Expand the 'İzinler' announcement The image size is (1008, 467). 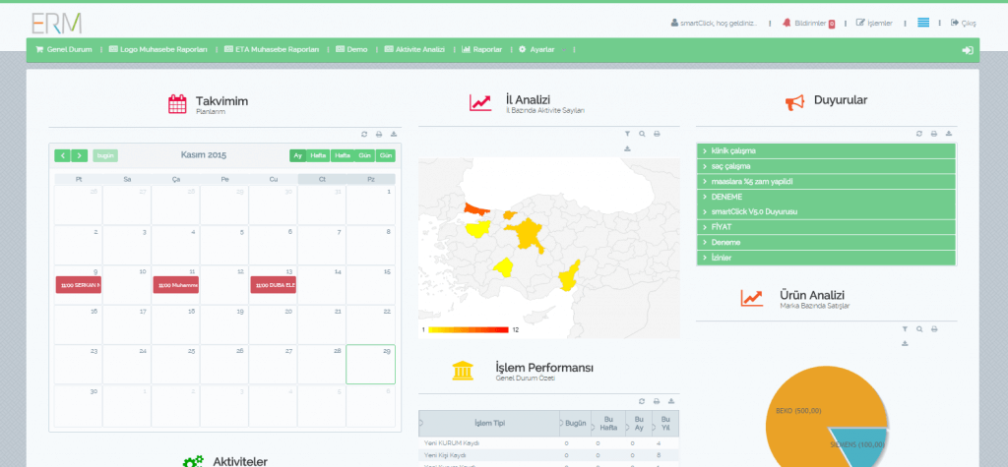pos(826,258)
